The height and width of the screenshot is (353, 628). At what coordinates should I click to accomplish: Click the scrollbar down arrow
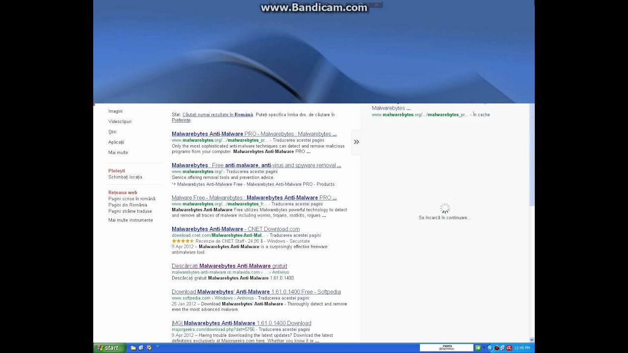click(532, 339)
